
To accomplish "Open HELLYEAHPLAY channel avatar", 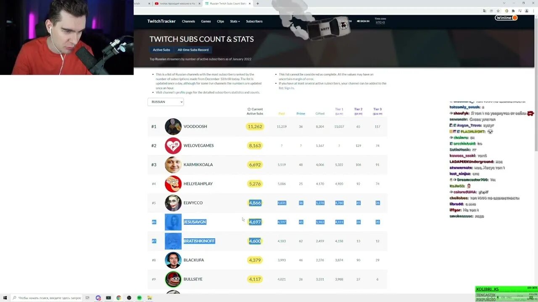I will coord(173,184).
